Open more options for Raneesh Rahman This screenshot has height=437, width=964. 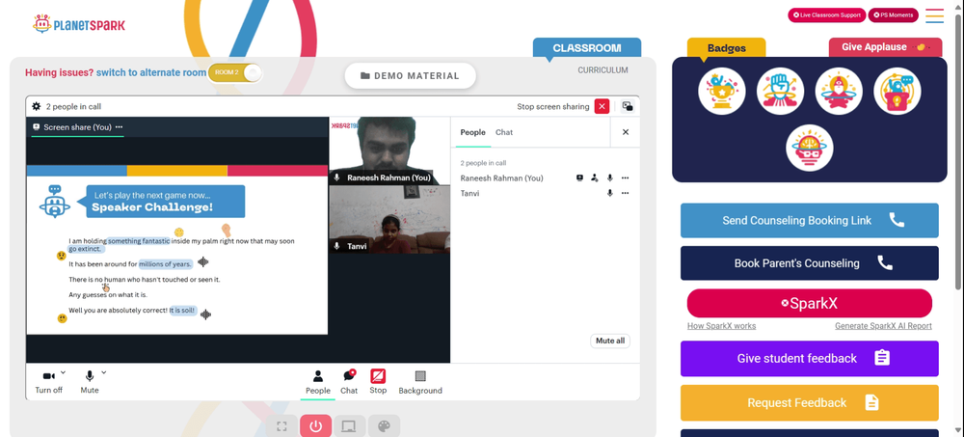626,178
